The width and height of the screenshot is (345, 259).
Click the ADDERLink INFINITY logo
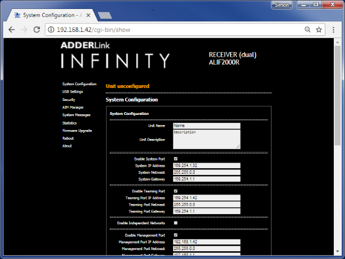point(115,55)
